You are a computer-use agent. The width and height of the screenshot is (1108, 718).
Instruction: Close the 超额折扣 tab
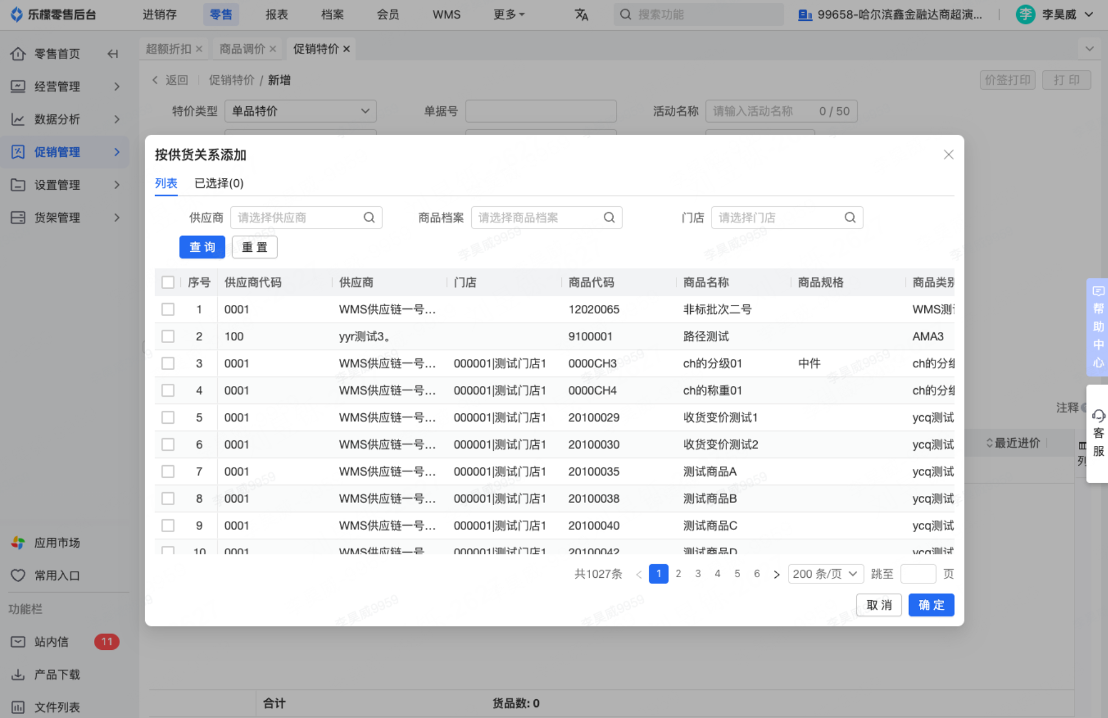(x=199, y=49)
